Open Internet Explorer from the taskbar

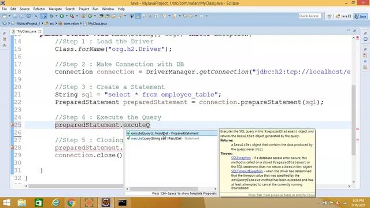pyautogui.click(x=55, y=203)
